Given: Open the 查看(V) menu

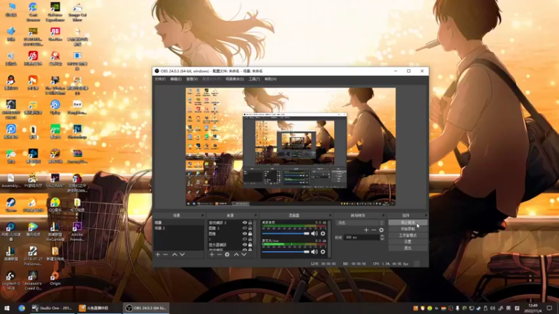Looking at the screenshot, I should pos(191,79).
